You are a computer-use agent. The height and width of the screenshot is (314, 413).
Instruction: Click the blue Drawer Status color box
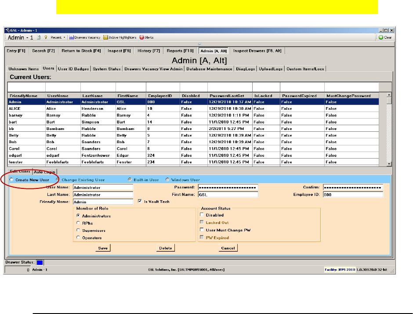point(40,263)
